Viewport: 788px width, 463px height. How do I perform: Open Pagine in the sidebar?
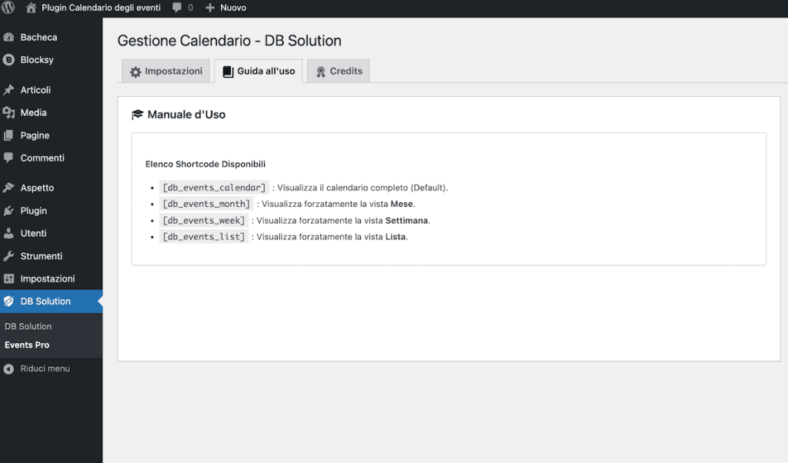(x=35, y=135)
